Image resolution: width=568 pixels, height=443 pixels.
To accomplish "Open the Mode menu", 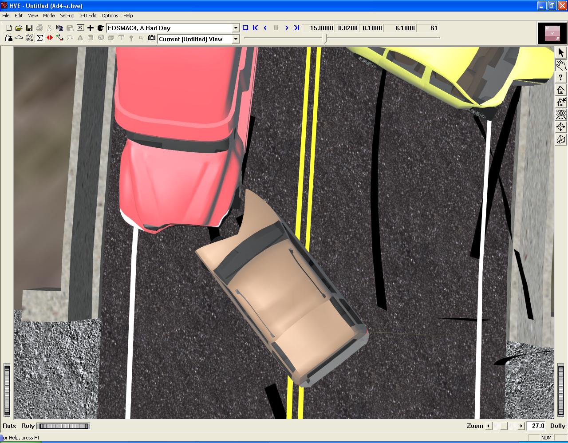I will coord(49,16).
